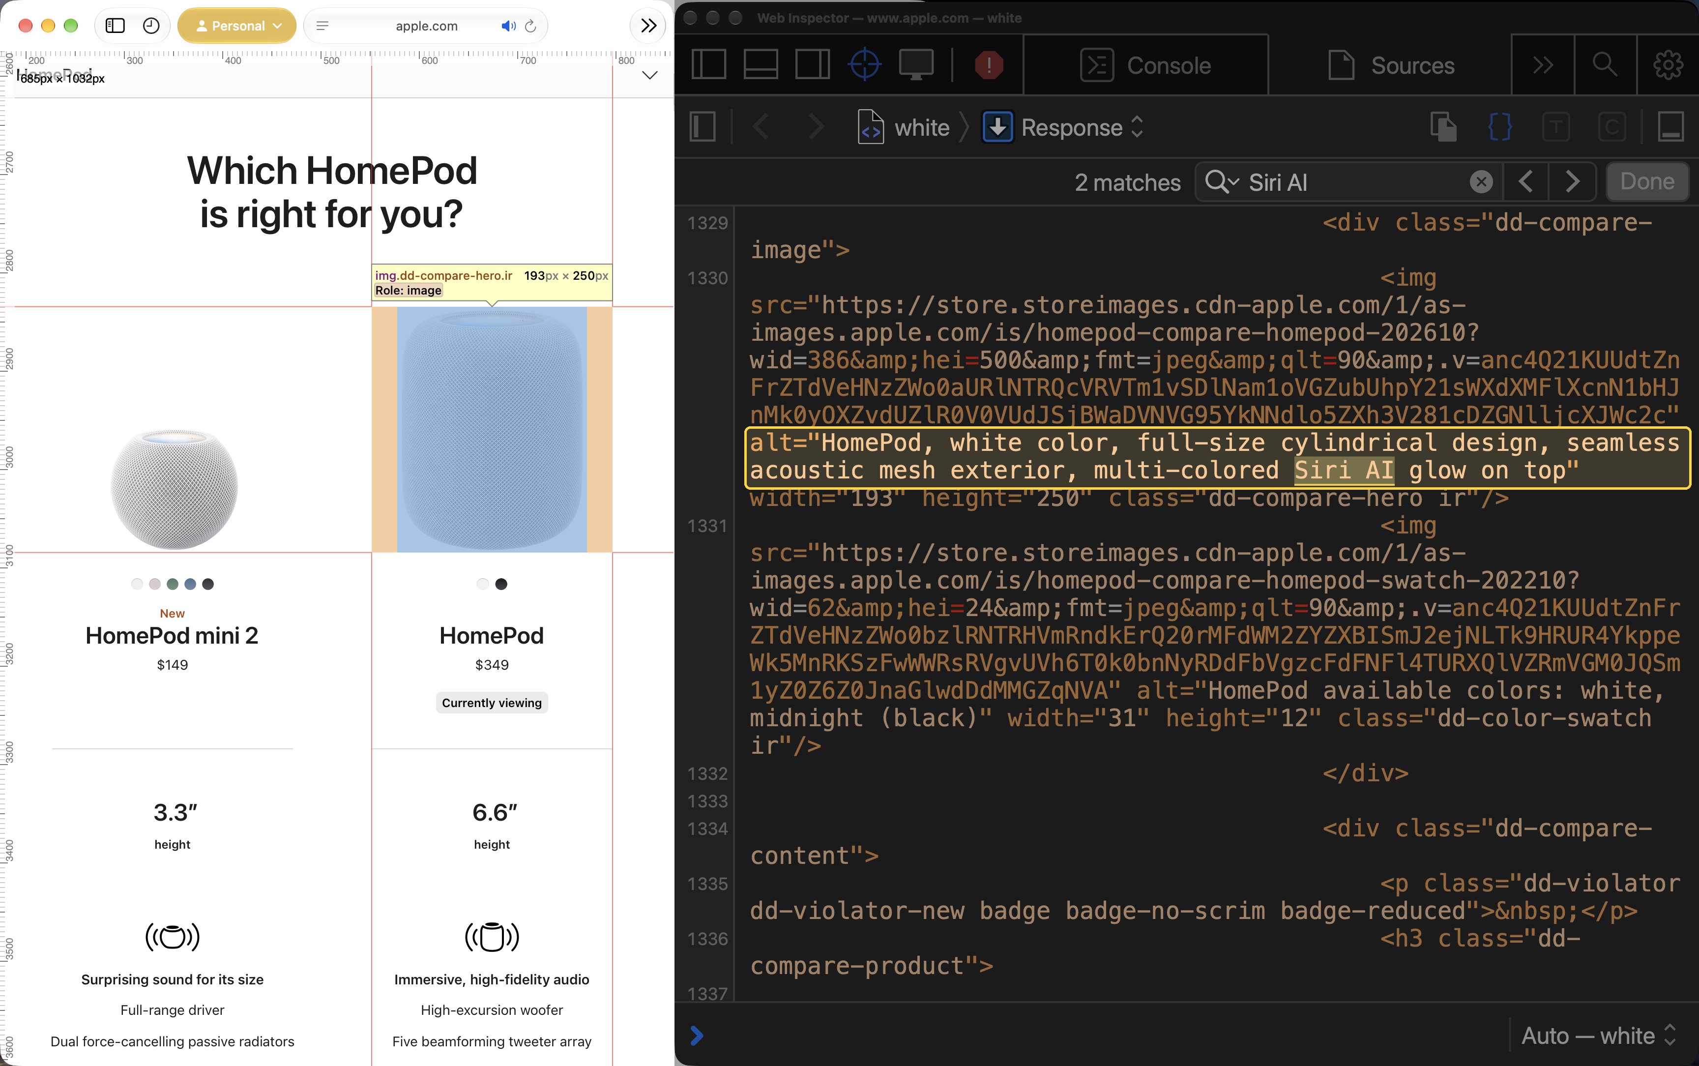Click white resource breadcrumb
The height and width of the screenshot is (1066, 1699).
[904, 128]
